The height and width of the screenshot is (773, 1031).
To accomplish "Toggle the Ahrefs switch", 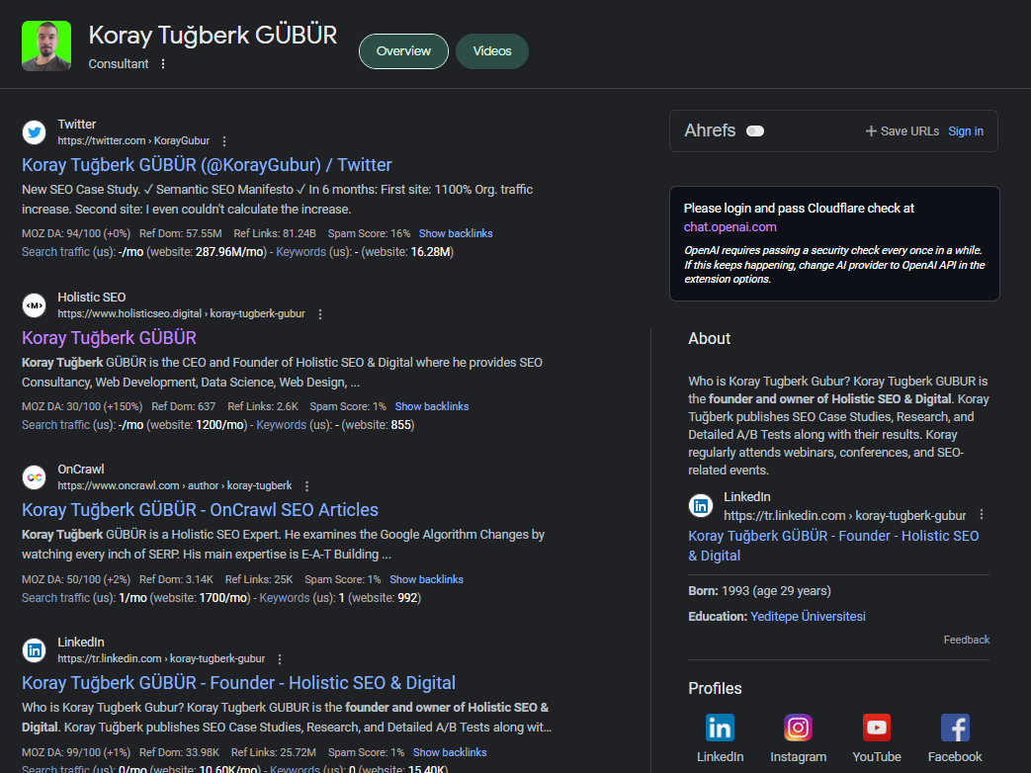I will click(755, 130).
